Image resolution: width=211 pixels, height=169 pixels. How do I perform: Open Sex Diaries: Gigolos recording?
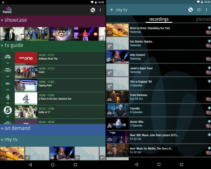[158, 43]
